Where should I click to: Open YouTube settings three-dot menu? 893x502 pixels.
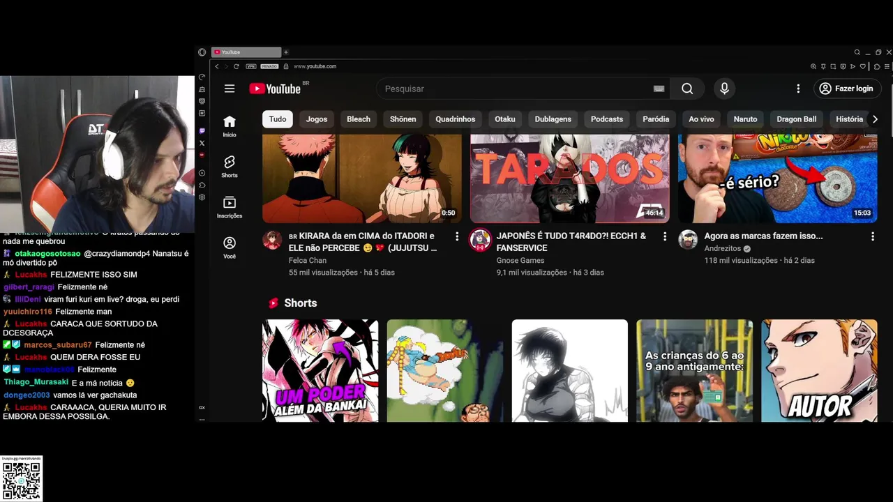pos(798,89)
